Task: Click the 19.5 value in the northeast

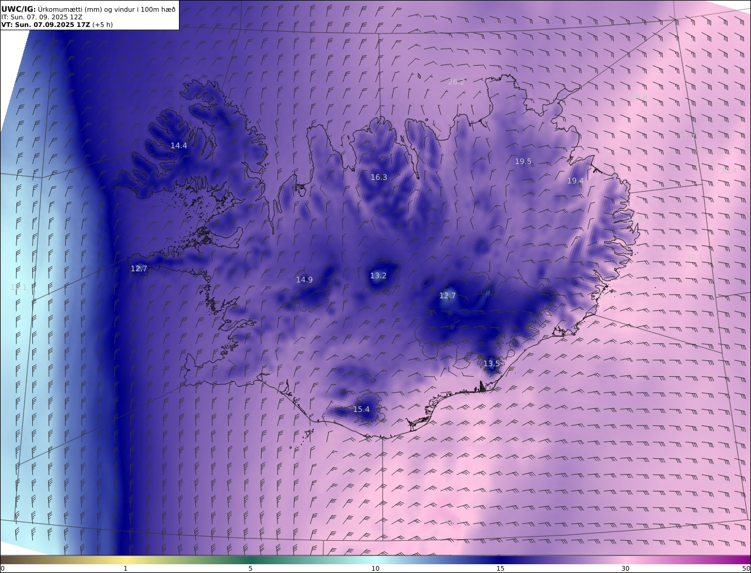Action: 523,161
